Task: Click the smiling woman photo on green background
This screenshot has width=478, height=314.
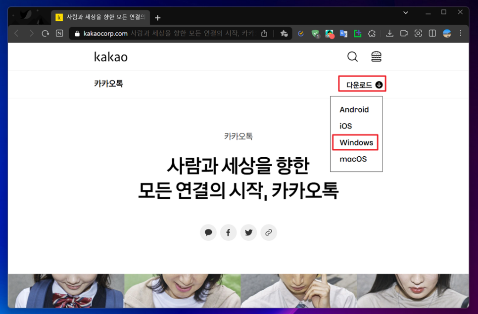Action: 183,291
